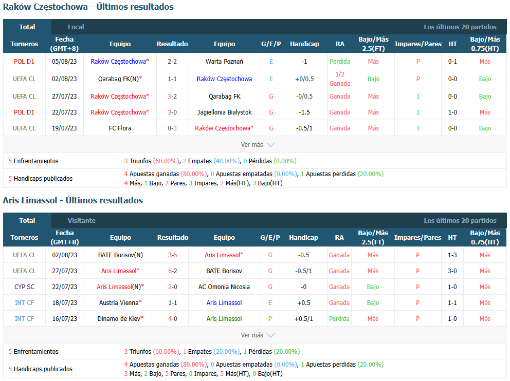Click Perdida in Dinamo de Kiev row
Viewport: 510px width, 381px height.
tap(339, 319)
